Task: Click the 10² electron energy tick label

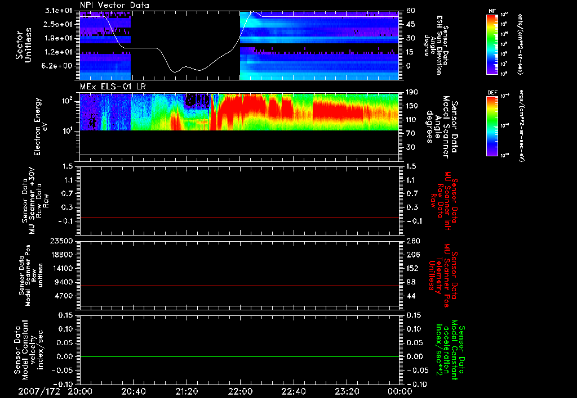Action: (67, 100)
